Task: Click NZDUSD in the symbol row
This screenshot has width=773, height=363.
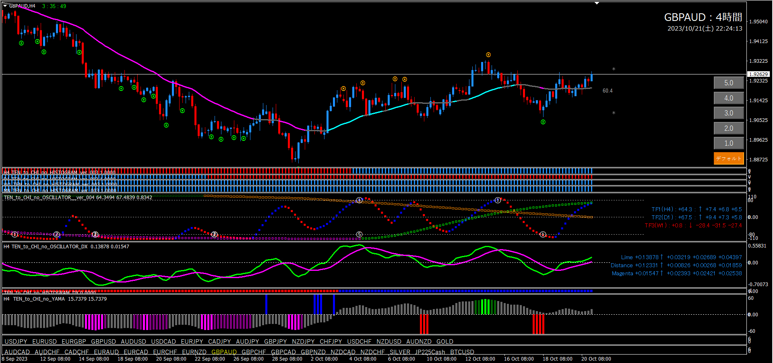Action: pyautogui.click(x=389, y=342)
